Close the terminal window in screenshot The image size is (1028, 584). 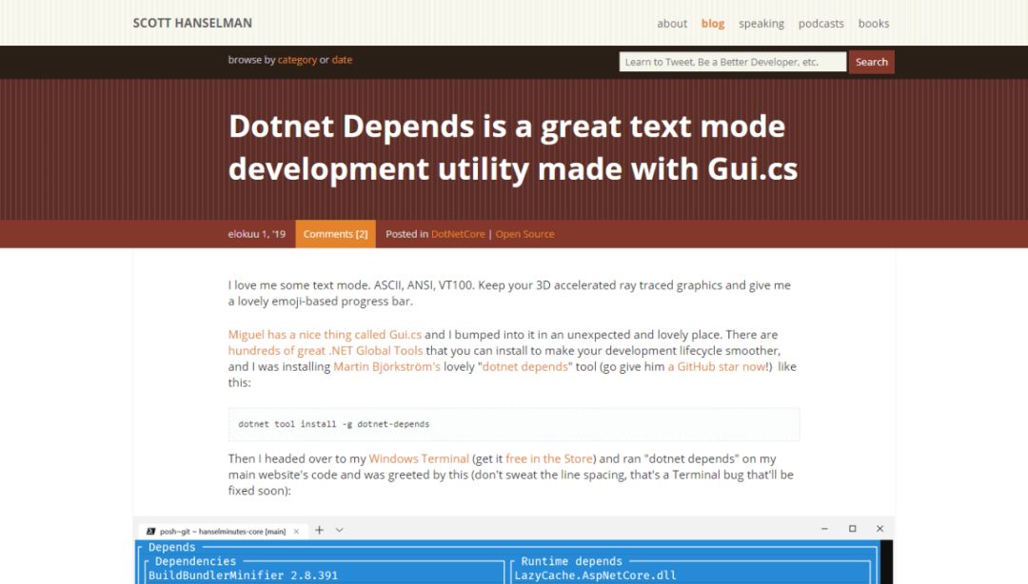(880, 528)
